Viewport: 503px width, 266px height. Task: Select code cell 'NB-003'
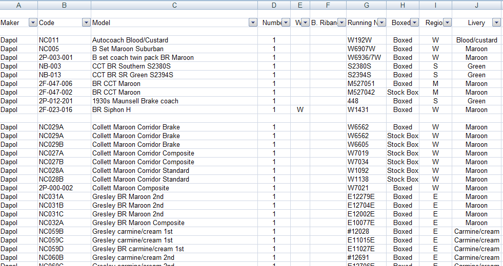point(65,66)
